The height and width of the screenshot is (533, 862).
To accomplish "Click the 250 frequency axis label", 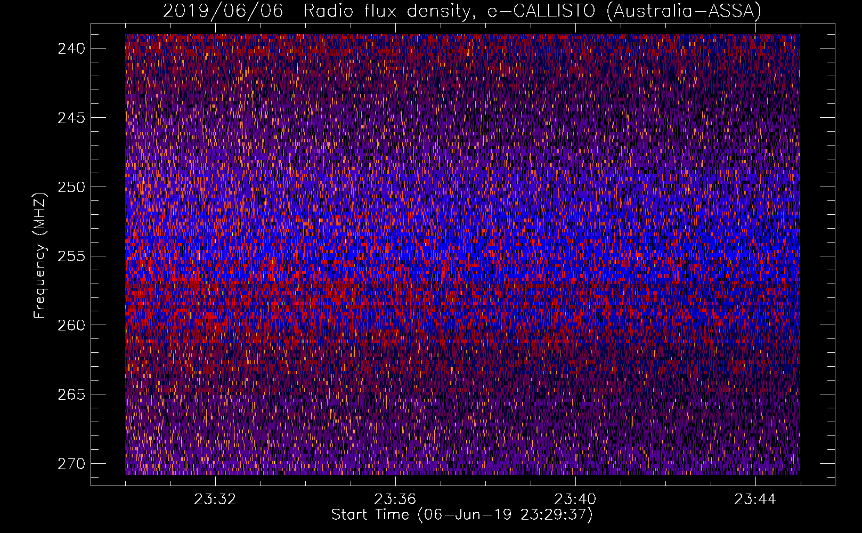I will click(71, 187).
